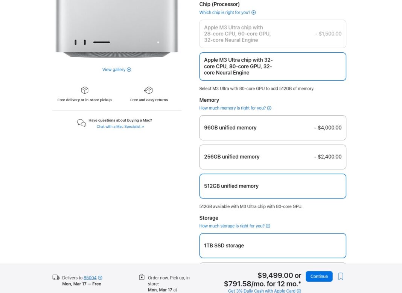Open Chat with a Mac Specialist
The width and height of the screenshot is (402, 293).
[x=118, y=127]
